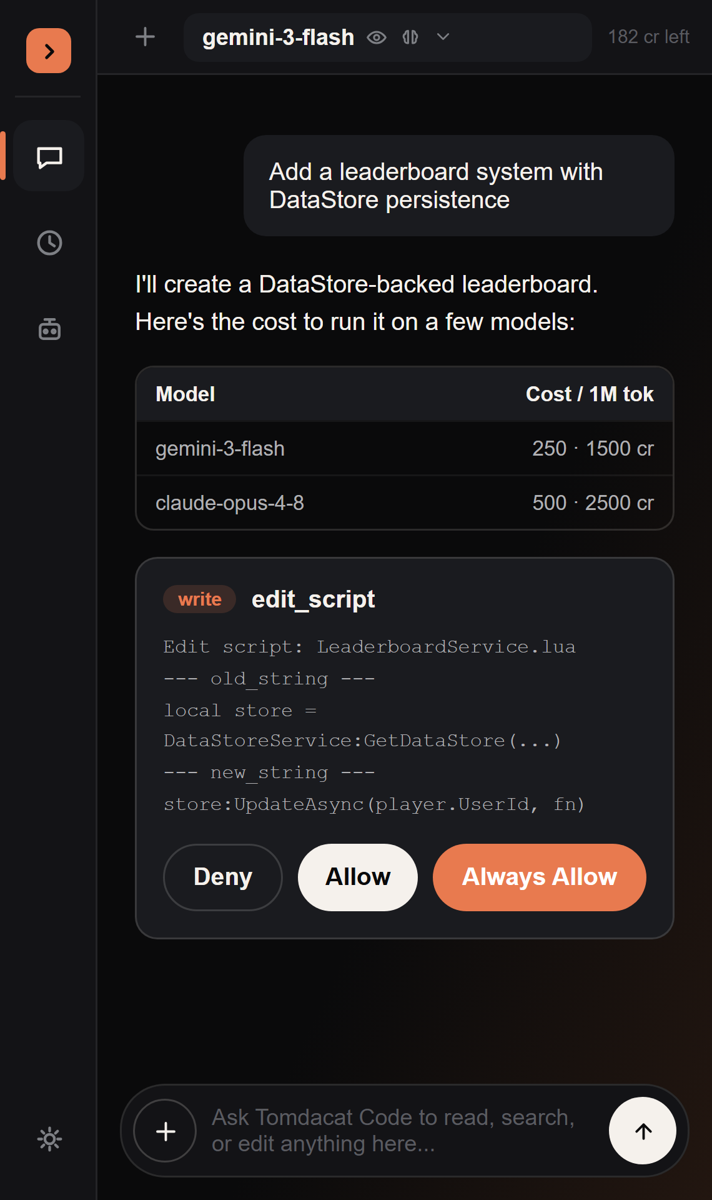
Task: Deny the edit_script request
Action: 223,877
